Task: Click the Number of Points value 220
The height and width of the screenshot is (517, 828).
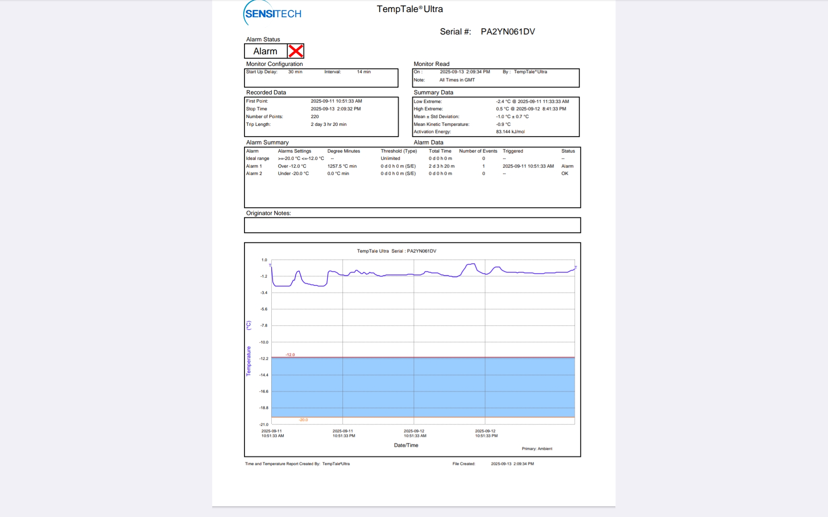Action: [x=315, y=117]
